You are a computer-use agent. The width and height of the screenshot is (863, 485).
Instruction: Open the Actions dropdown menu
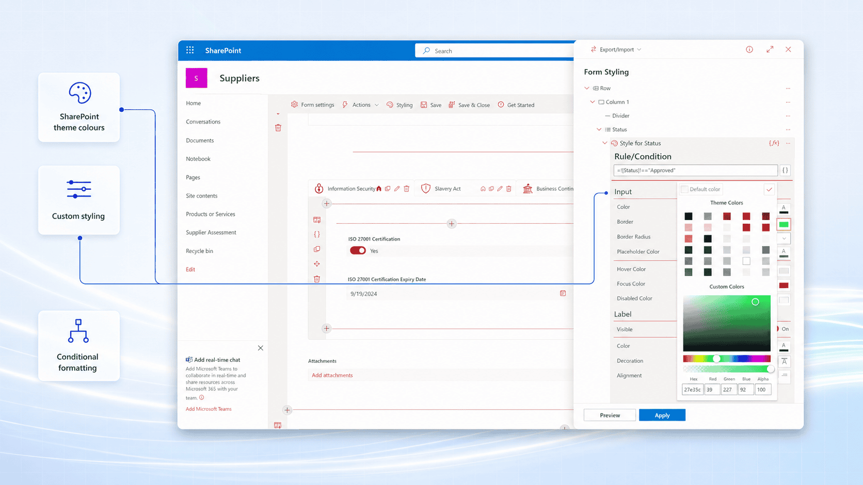click(361, 105)
